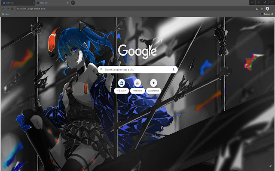Bookmark this tab with star icon

tap(262, 9)
